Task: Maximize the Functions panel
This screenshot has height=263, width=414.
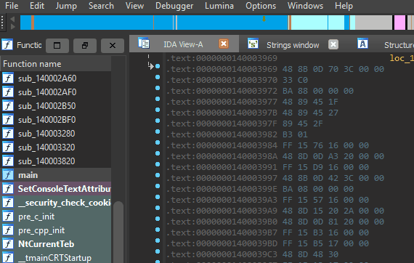Action: tap(57, 46)
